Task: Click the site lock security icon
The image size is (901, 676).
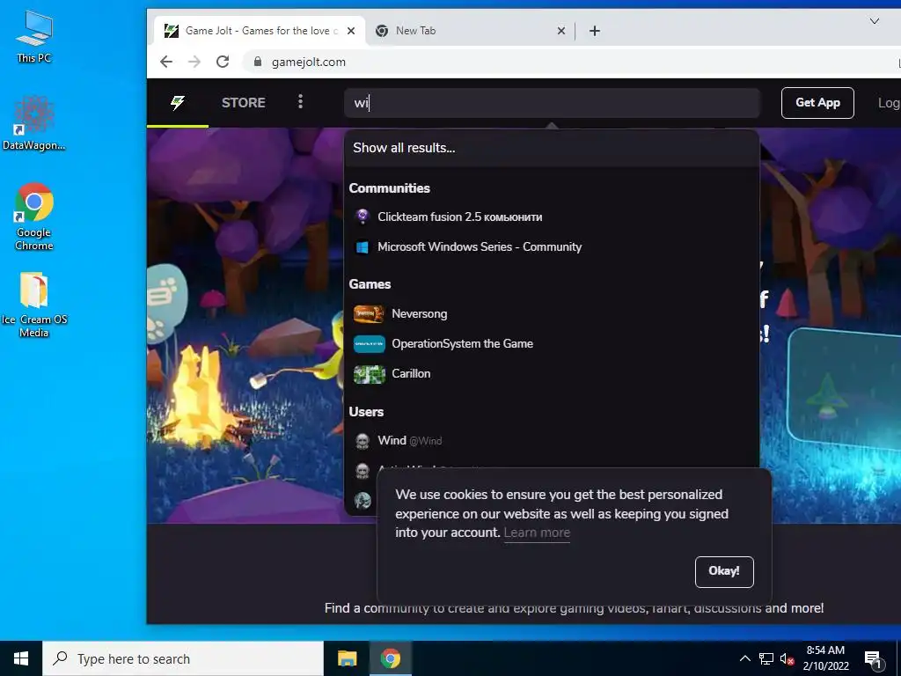Action: click(x=258, y=62)
